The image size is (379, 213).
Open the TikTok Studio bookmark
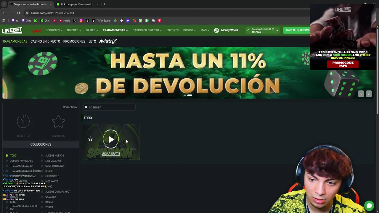(101, 21)
